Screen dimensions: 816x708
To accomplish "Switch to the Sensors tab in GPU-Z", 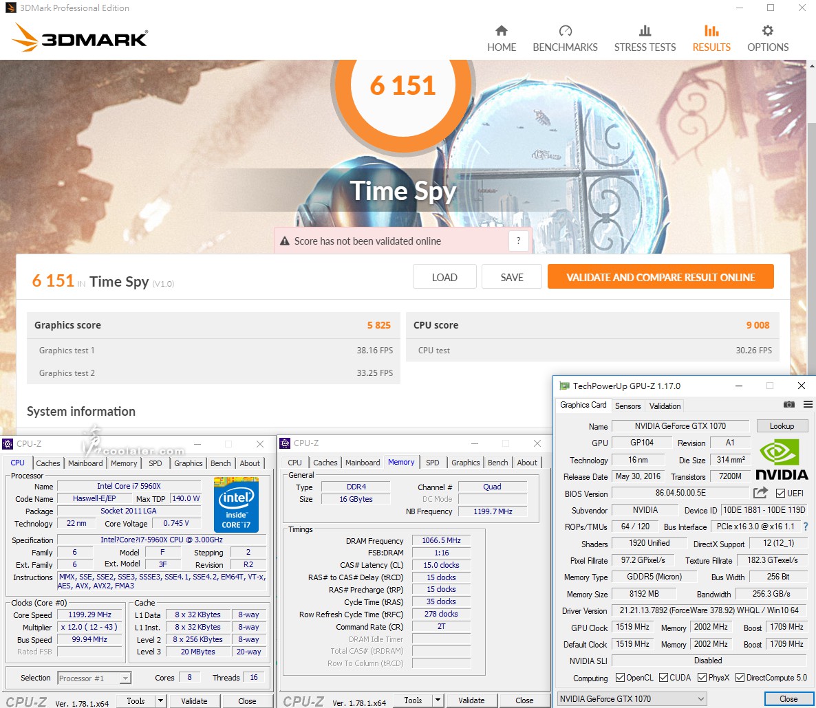I will [627, 406].
